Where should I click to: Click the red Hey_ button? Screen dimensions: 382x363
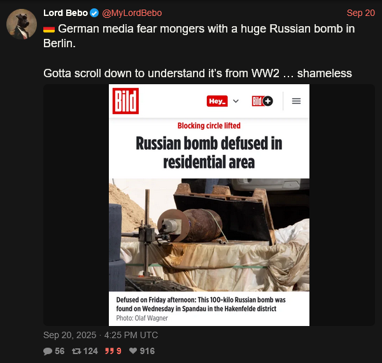217,101
